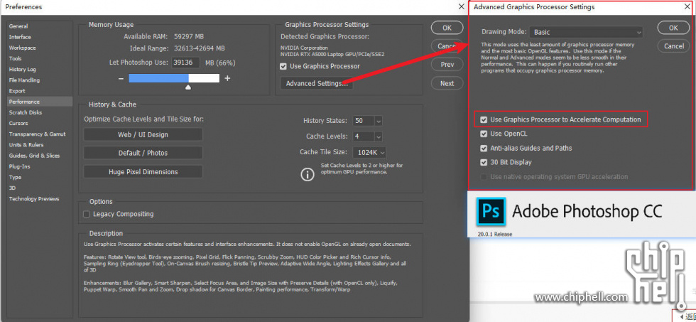Click the memory usage slider bar
Image resolution: width=696 pixels, height=322 pixels.
[x=174, y=79]
